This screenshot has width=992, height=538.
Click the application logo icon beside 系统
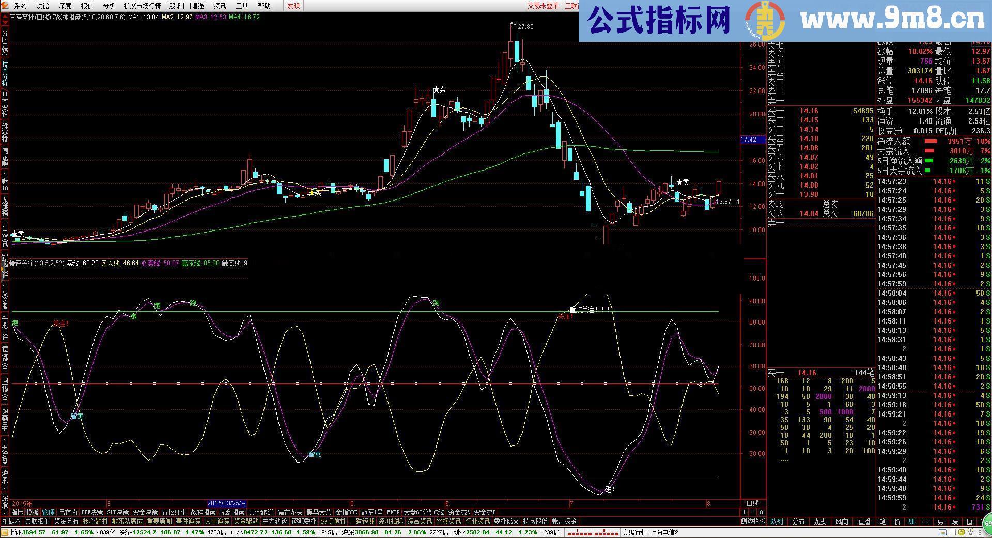tap(5, 6)
